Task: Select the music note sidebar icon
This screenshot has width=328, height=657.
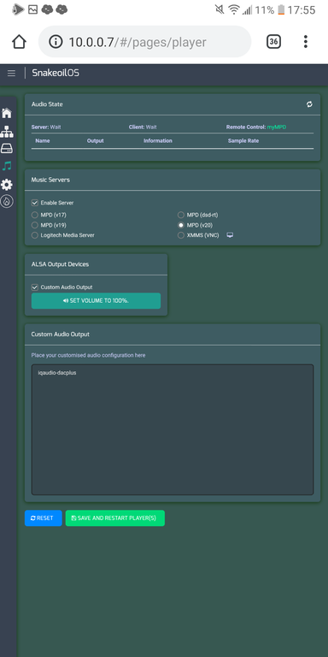Action: coord(7,166)
